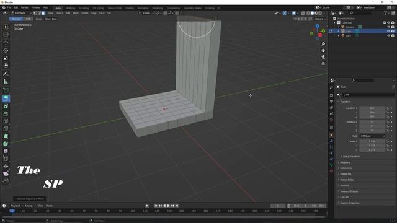The width and height of the screenshot is (397, 223).
Task: Toggle X-Ray display in viewport header
Action: (x=303, y=13)
